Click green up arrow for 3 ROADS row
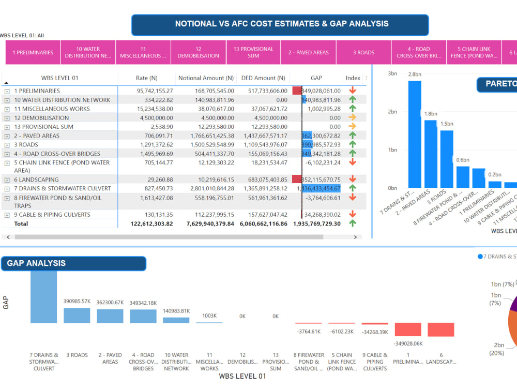The width and height of the screenshot is (517, 388). coord(353,144)
